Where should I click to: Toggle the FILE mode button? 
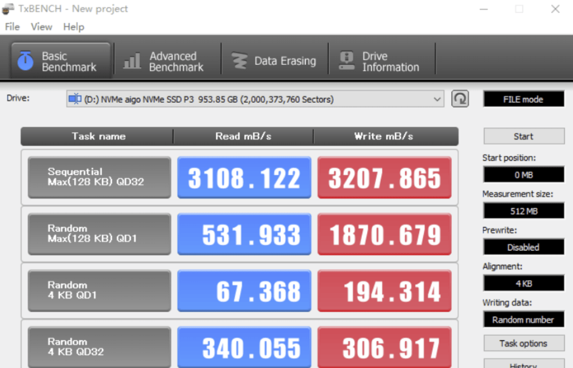click(523, 99)
